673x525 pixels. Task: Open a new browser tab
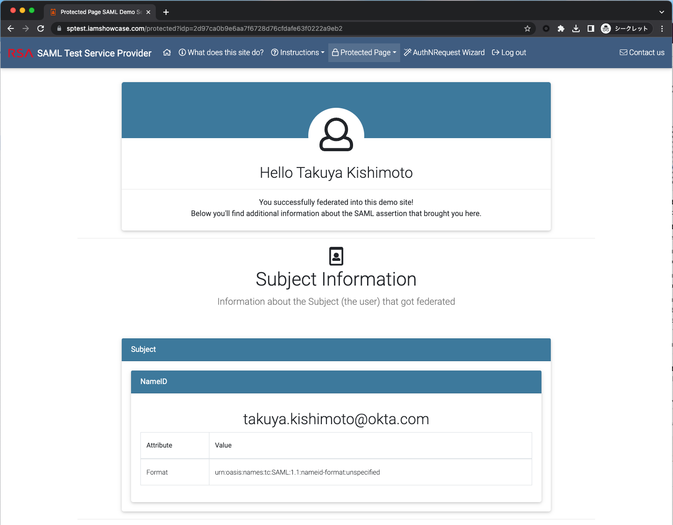166,12
